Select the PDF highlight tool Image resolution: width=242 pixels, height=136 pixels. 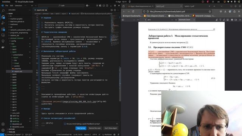click(217, 20)
